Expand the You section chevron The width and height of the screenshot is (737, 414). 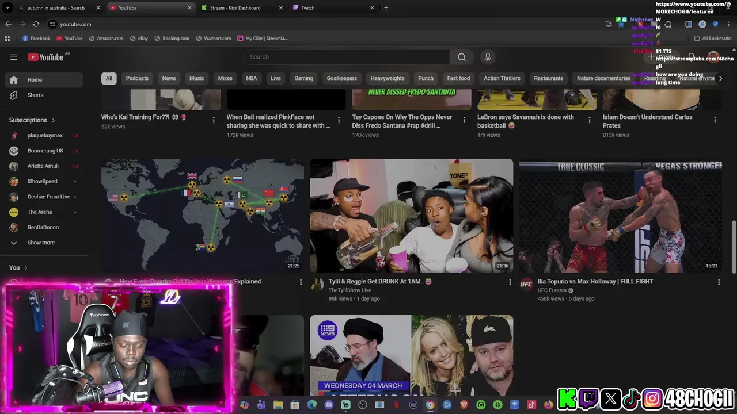tap(25, 267)
